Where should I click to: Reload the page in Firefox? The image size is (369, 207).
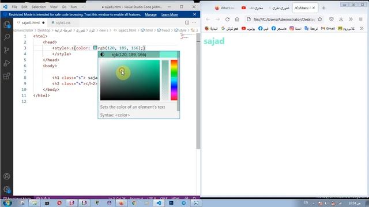(227, 19)
